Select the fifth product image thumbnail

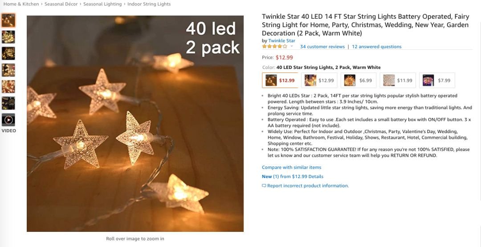pos(8,87)
